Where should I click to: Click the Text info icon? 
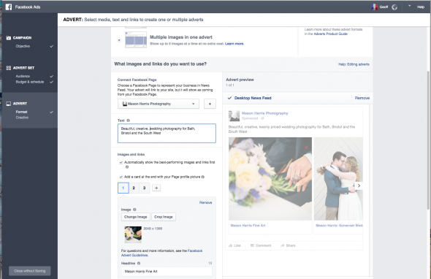(128, 121)
